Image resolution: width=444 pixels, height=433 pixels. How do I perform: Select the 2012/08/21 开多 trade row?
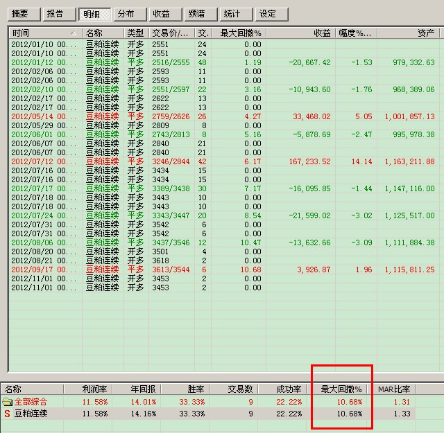tap(223, 260)
